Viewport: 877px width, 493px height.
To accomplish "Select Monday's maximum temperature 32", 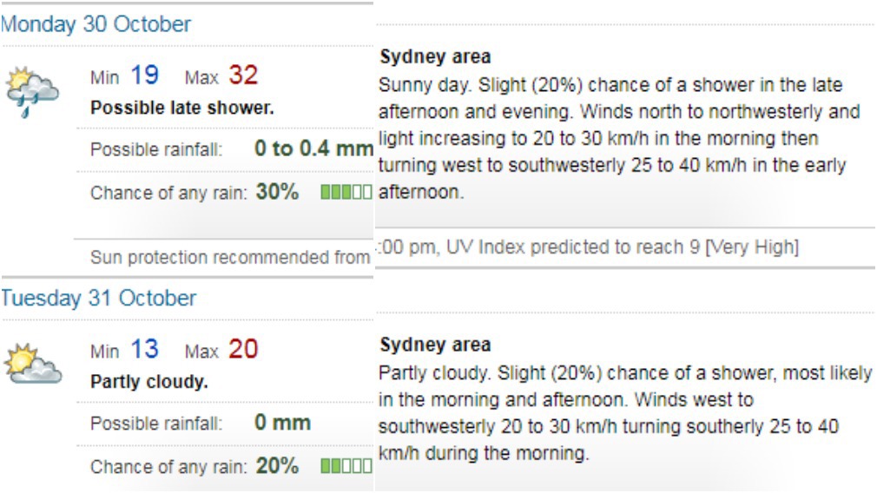I will tap(243, 76).
